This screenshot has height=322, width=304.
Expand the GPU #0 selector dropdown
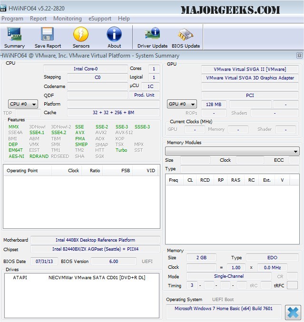(x=182, y=104)
